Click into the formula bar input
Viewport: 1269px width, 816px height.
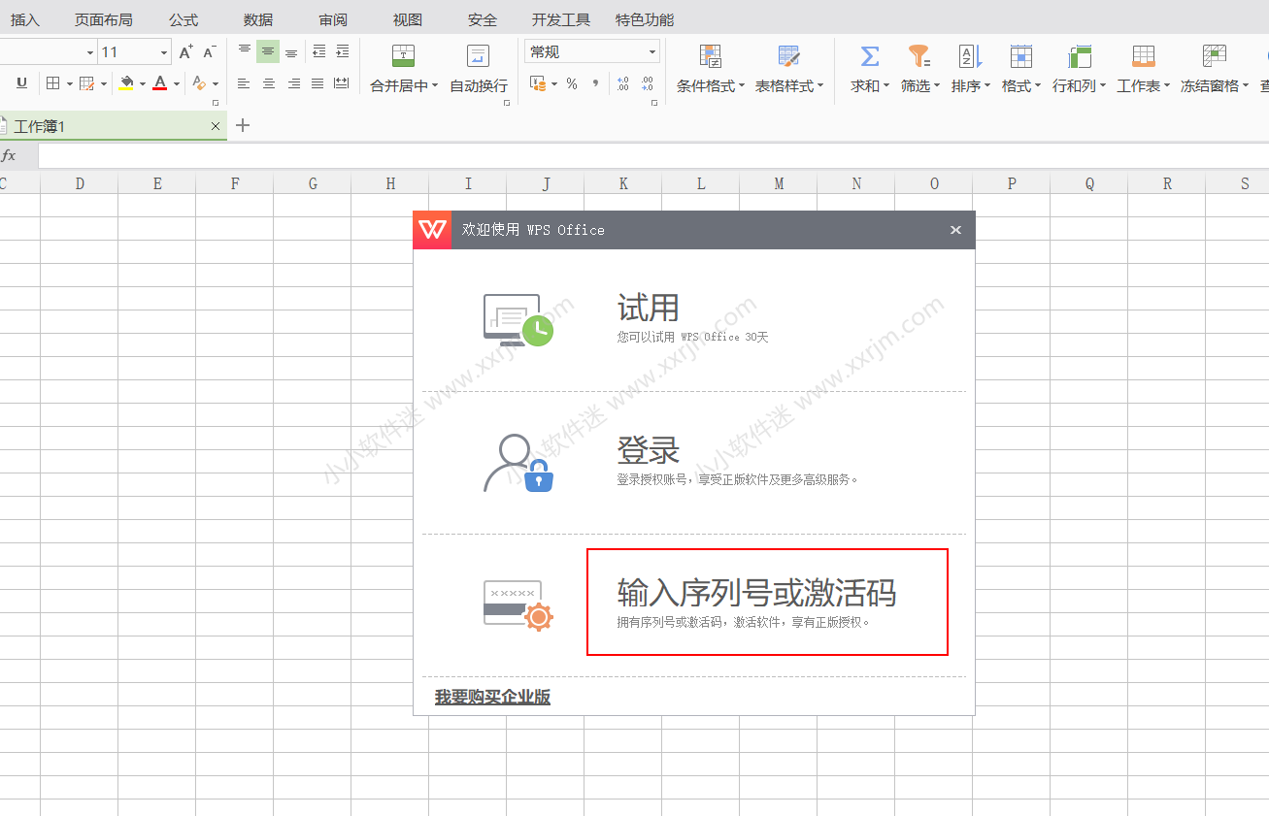[653, 156]
